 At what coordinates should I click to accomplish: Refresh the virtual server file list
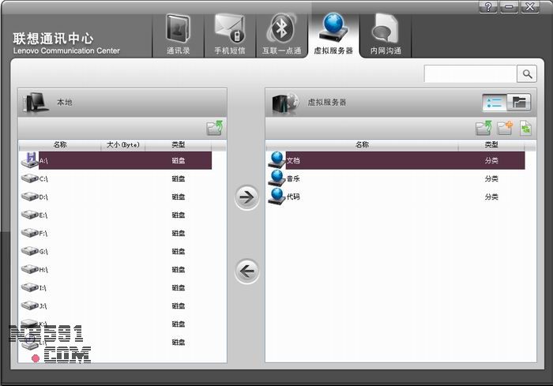tap(525, 128)
